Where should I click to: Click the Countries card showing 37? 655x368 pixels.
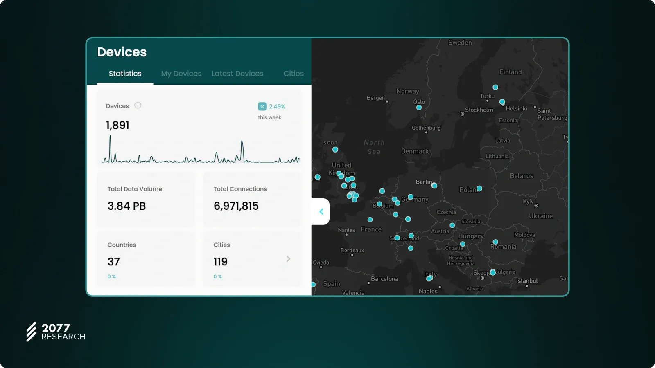[146, 259]
